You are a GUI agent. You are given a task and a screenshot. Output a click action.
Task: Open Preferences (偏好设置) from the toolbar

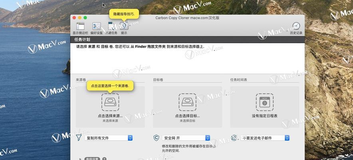click(x=97, y=26)
